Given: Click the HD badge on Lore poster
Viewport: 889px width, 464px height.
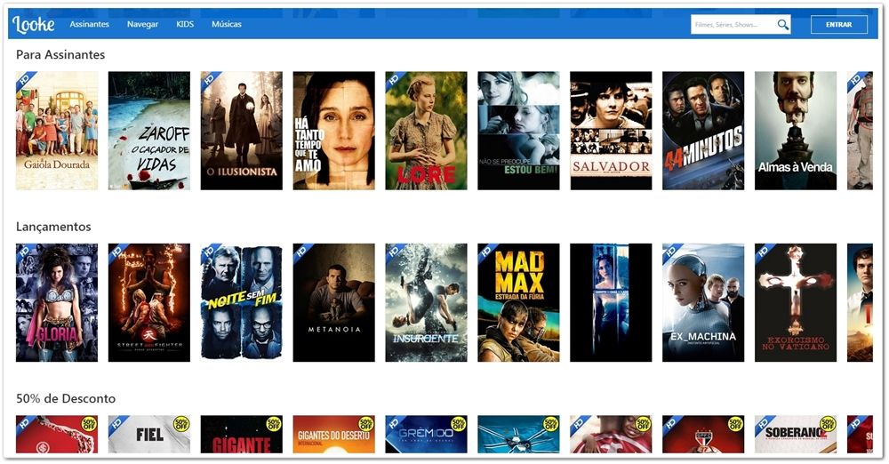Looking at the screenshot, I should pyautogui.click(x=394, y=80).
